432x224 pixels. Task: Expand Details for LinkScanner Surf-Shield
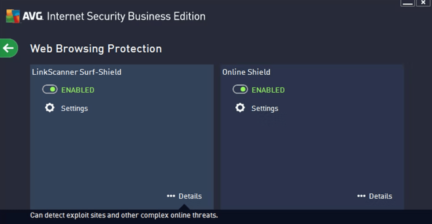click(191, 196)
